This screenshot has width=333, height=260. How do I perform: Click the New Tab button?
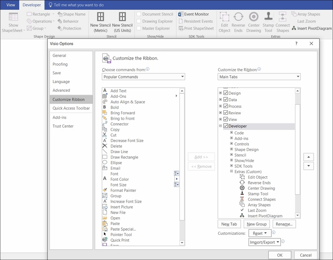tap(229, 224)
